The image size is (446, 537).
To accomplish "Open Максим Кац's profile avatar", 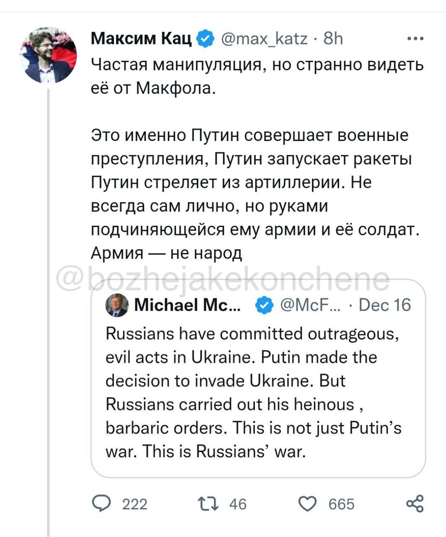I will [48, 55].
